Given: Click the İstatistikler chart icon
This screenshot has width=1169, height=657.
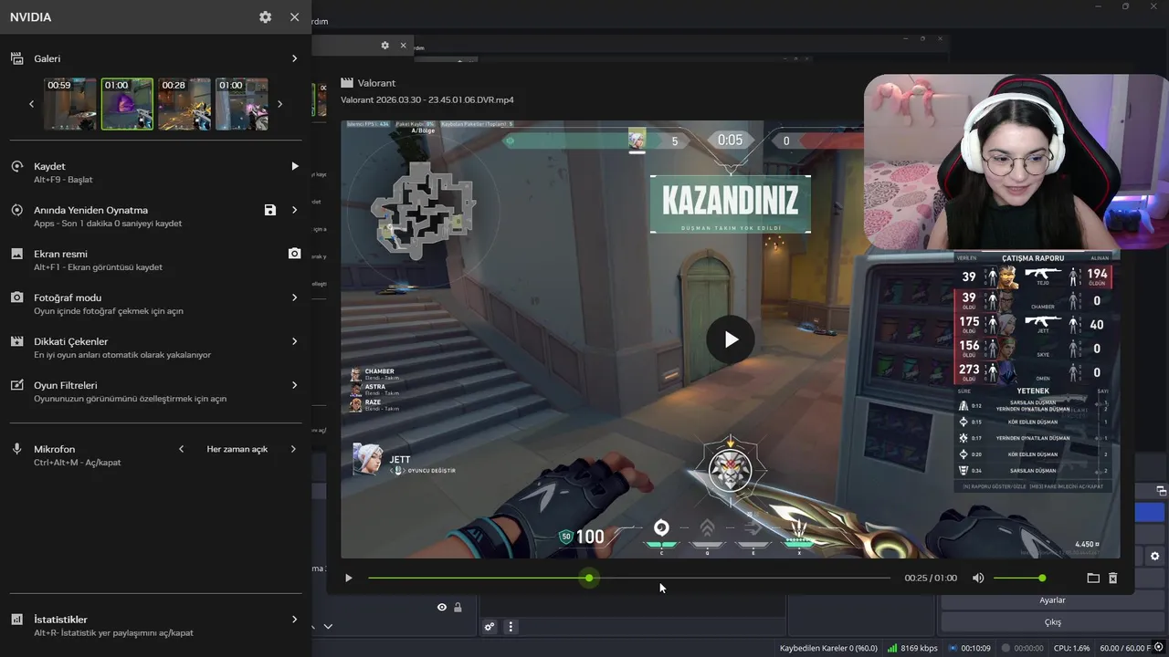Looking at the screenshot, I should [x=16, y=620].
